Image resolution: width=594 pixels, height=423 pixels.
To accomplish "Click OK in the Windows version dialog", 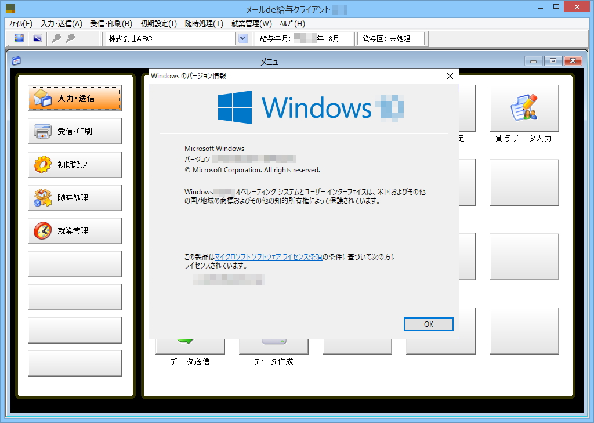I will (x=429, y=324).
